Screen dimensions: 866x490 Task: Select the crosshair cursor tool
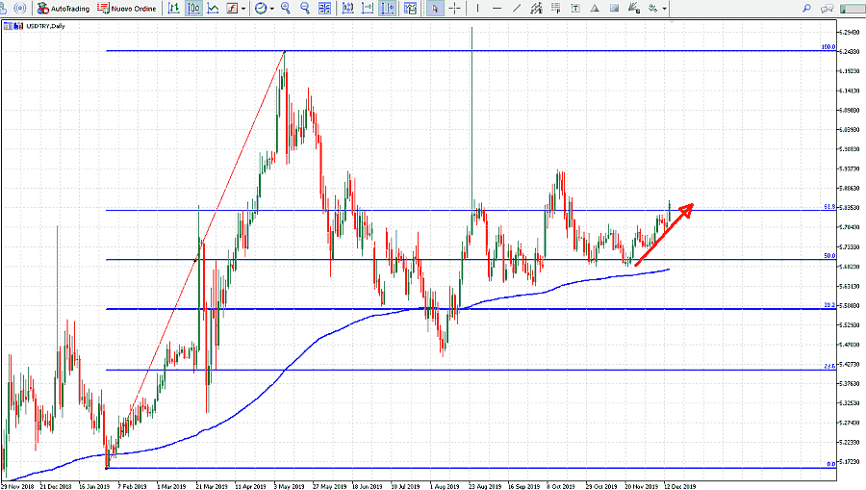pos(455,9)
